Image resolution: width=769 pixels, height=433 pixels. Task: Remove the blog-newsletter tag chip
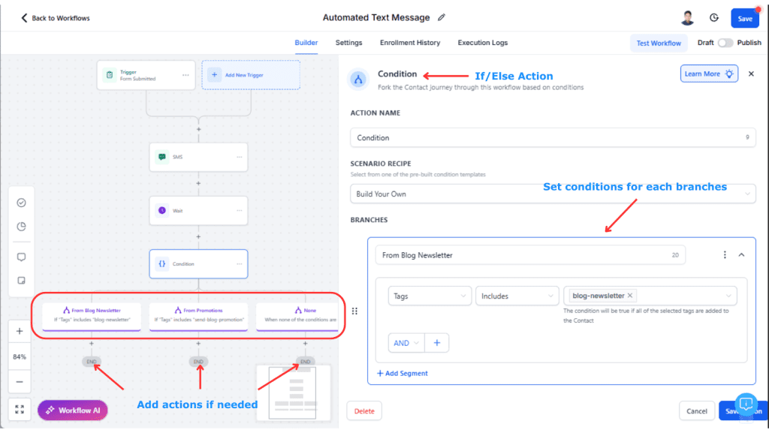630,296
